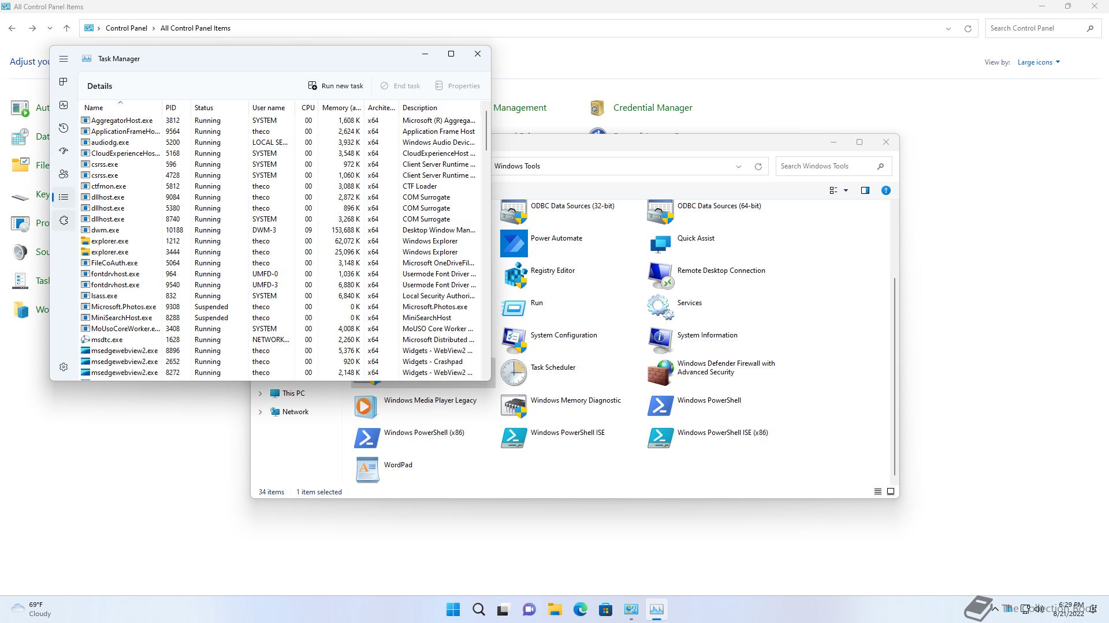Viewport: 1109px width, 623px height.
Task: Click End task button in Task Manager
Action: 400,86
